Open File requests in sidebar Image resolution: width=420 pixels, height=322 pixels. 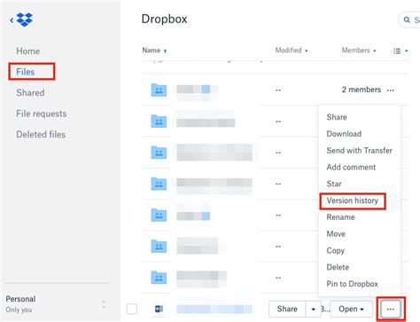tap(42, 114)
